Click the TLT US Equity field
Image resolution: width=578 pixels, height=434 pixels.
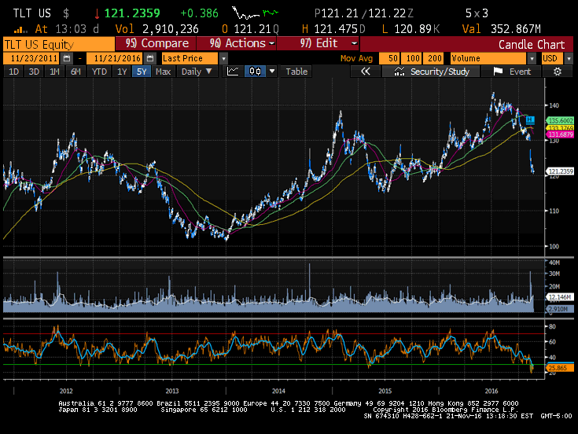pyautogui.click(x=59, y=45)
